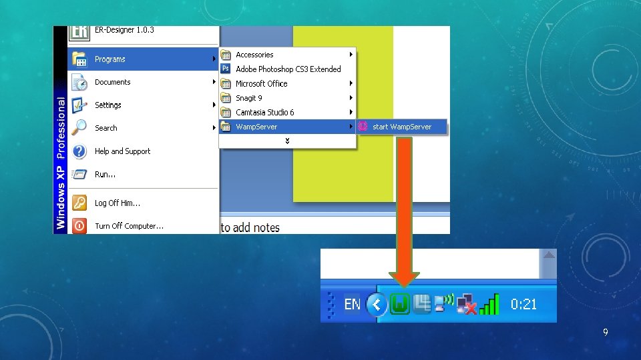Screen dimensions: 641x360
Task: Click the scrollbar up arrow above the taskbar
Action: click(549, 255)
